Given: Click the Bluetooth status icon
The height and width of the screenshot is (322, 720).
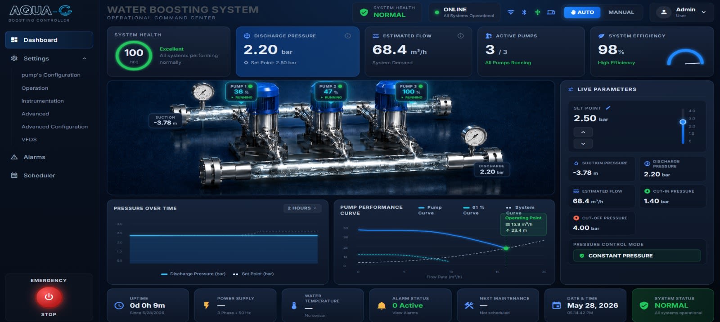Looking at the screenshot, I should click(524, 12).
